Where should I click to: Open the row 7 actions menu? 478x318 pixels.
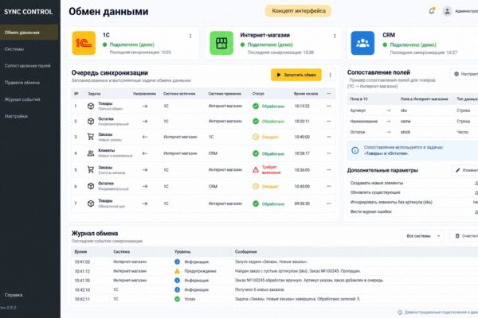pyautogui.click(x=328, y=204)
